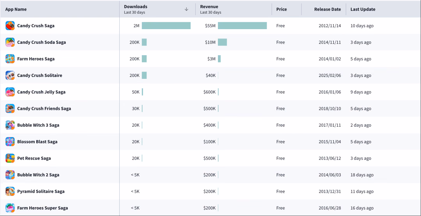This screenshot has height=216, width=421.
Task: Select the Farm Heroes Super Saga row
Action: click(210, 208)
